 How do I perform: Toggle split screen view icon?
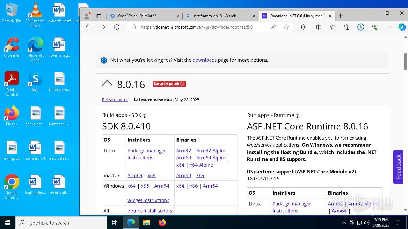tap(318, 27)
